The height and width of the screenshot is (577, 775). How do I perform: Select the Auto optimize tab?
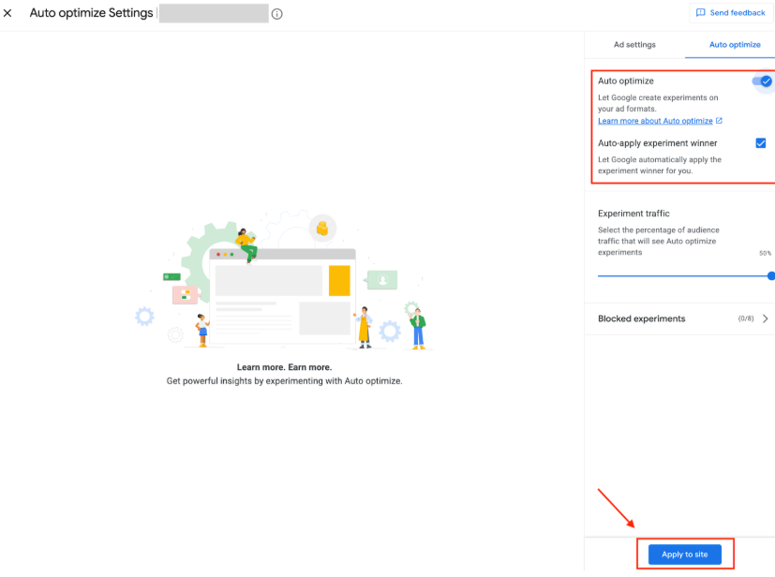click(x=735, y=44)
